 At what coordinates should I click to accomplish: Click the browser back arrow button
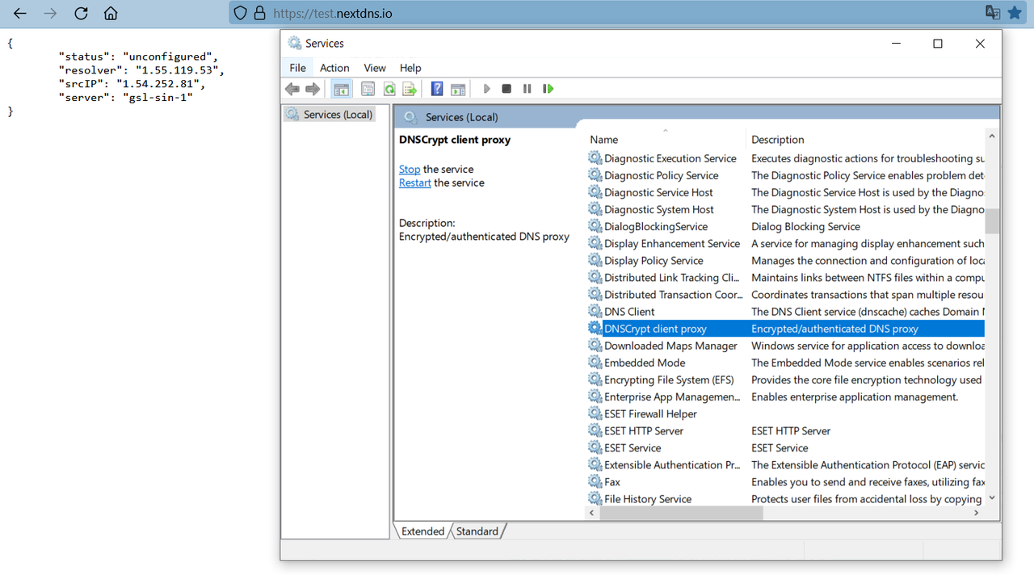coord(20,14)
